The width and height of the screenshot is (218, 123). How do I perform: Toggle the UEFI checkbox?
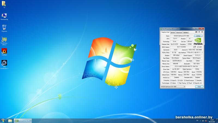(198, 47)
